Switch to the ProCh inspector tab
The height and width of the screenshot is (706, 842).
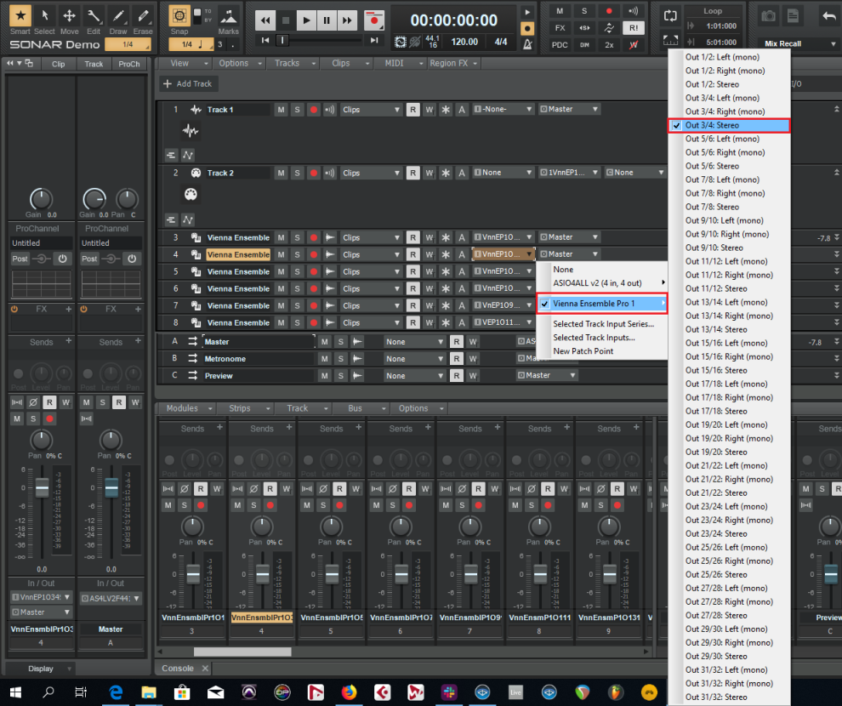[x=129, y=64]
